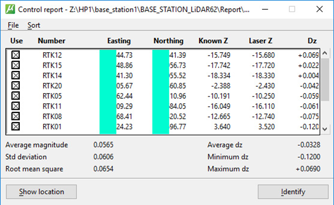This screenshot has height=205, width=334.
Task: Click the Laser Z value -15.680
Action: coord(263,55)
